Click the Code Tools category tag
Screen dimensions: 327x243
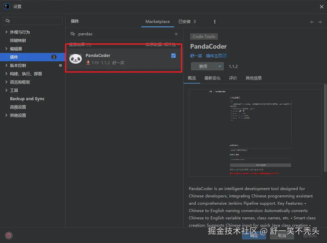[x=204, y=37]
